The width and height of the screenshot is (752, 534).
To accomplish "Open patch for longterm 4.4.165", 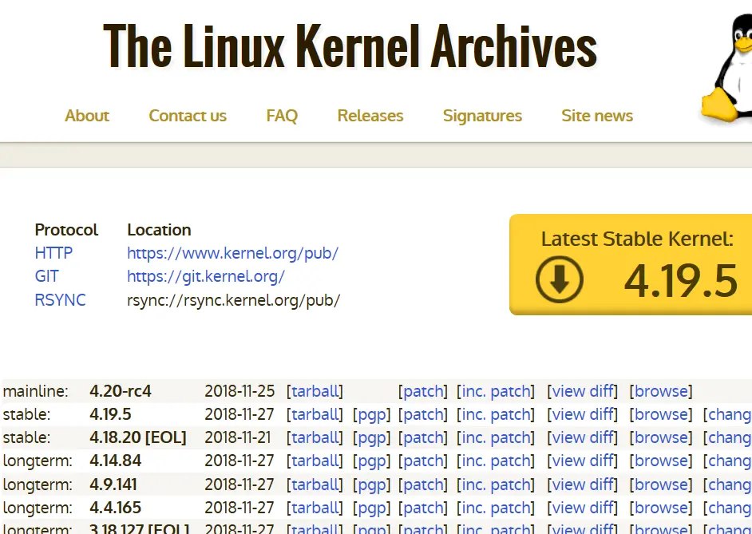I will (x=423, y=508).
